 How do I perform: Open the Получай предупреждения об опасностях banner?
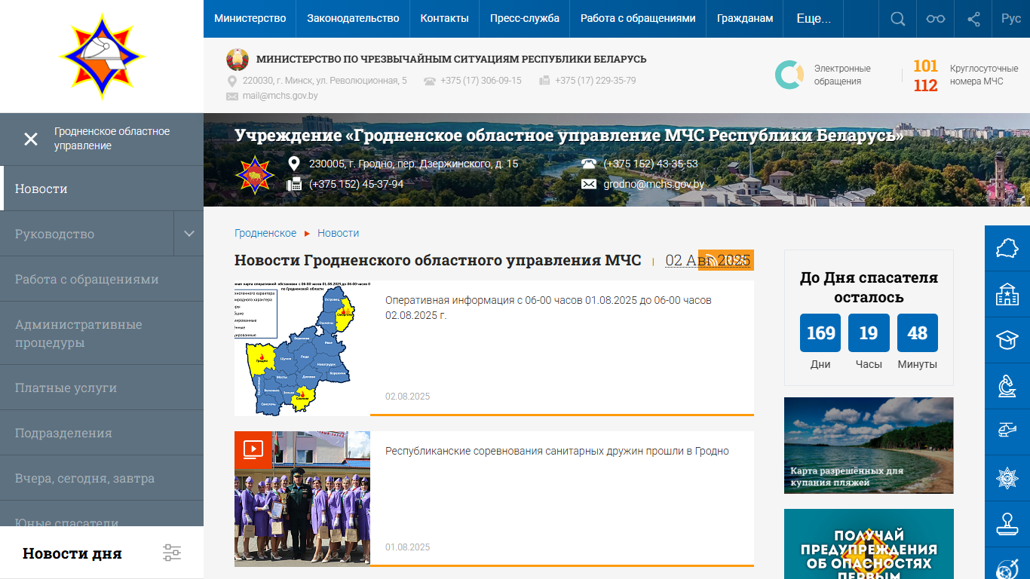click(x=869, y=544)
